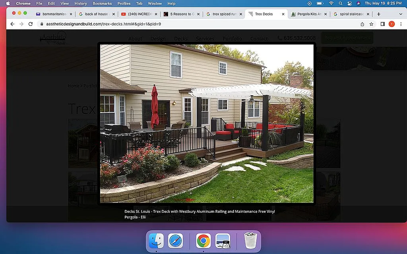Open the History menu
Screen dimensions: 407x254
(x=80, y=3)
